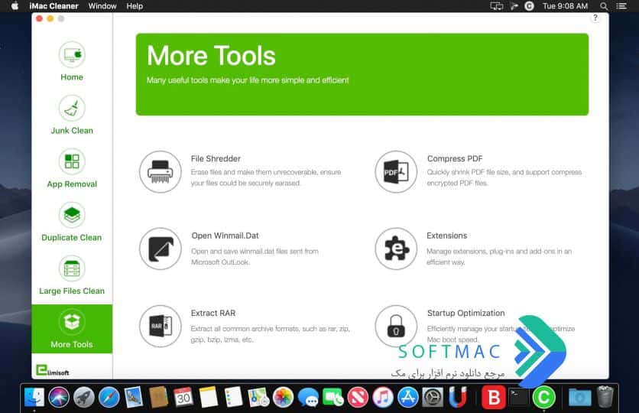Click the Startup Optimization title
This screenshot has width=639, height=413.
pos(465,313)
